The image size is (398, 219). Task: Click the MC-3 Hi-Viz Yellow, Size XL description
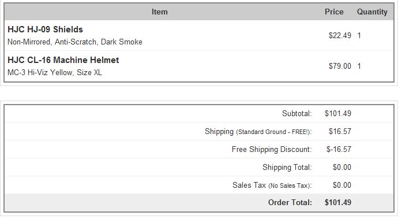click(x=55, y=72)
